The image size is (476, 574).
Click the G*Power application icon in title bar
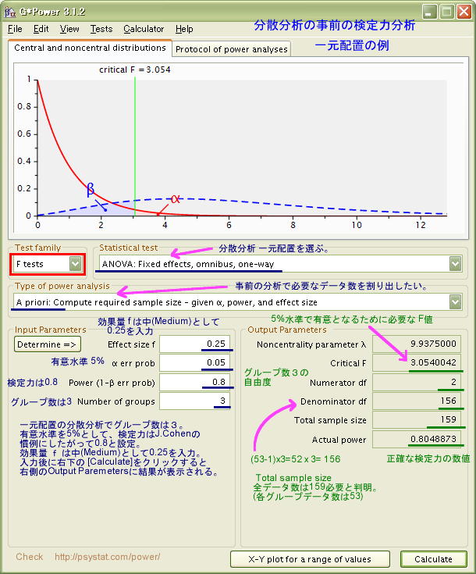[10, 12]
